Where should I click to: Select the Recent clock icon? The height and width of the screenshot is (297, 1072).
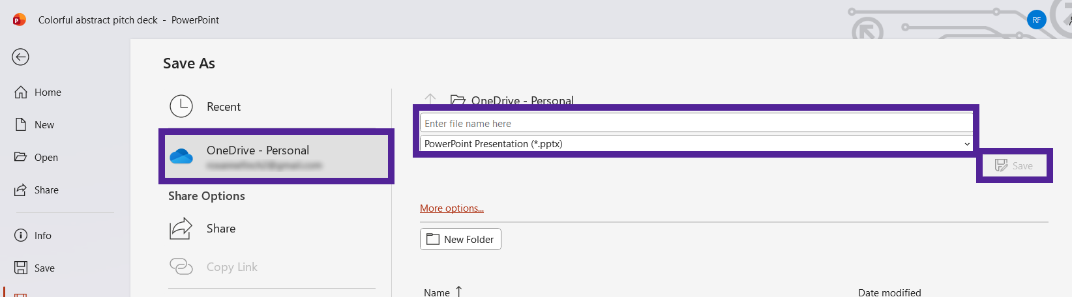click(181, 106)
